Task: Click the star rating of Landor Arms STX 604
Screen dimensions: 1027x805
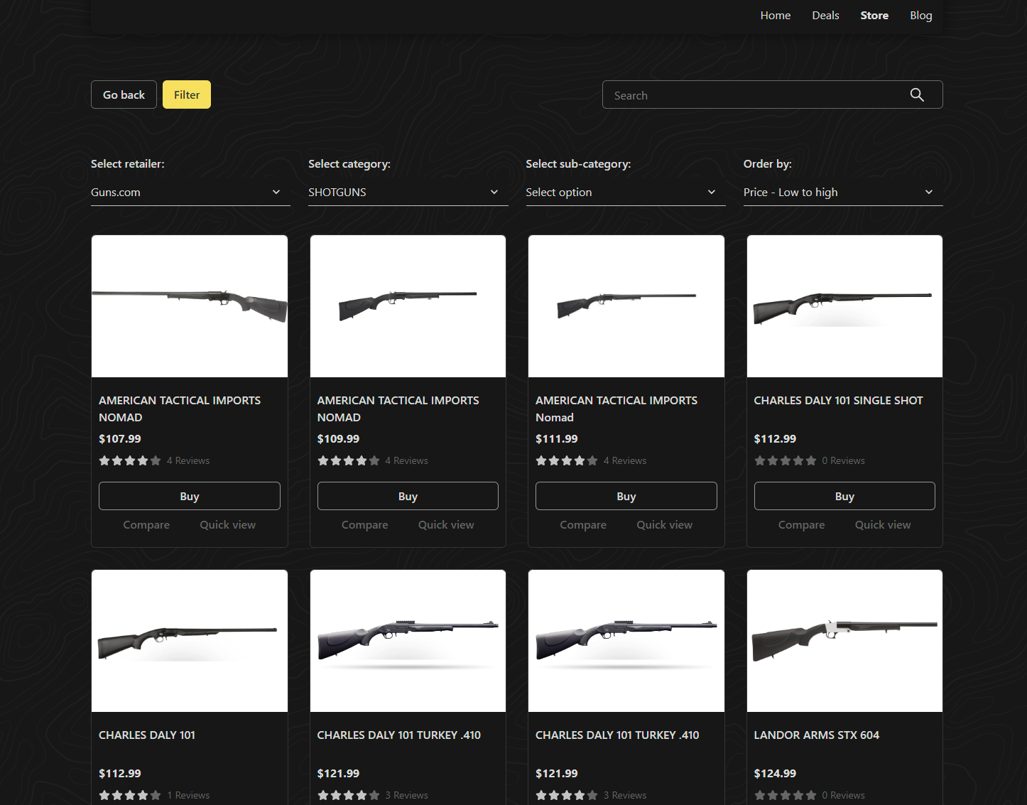Action: pos(786,796)
